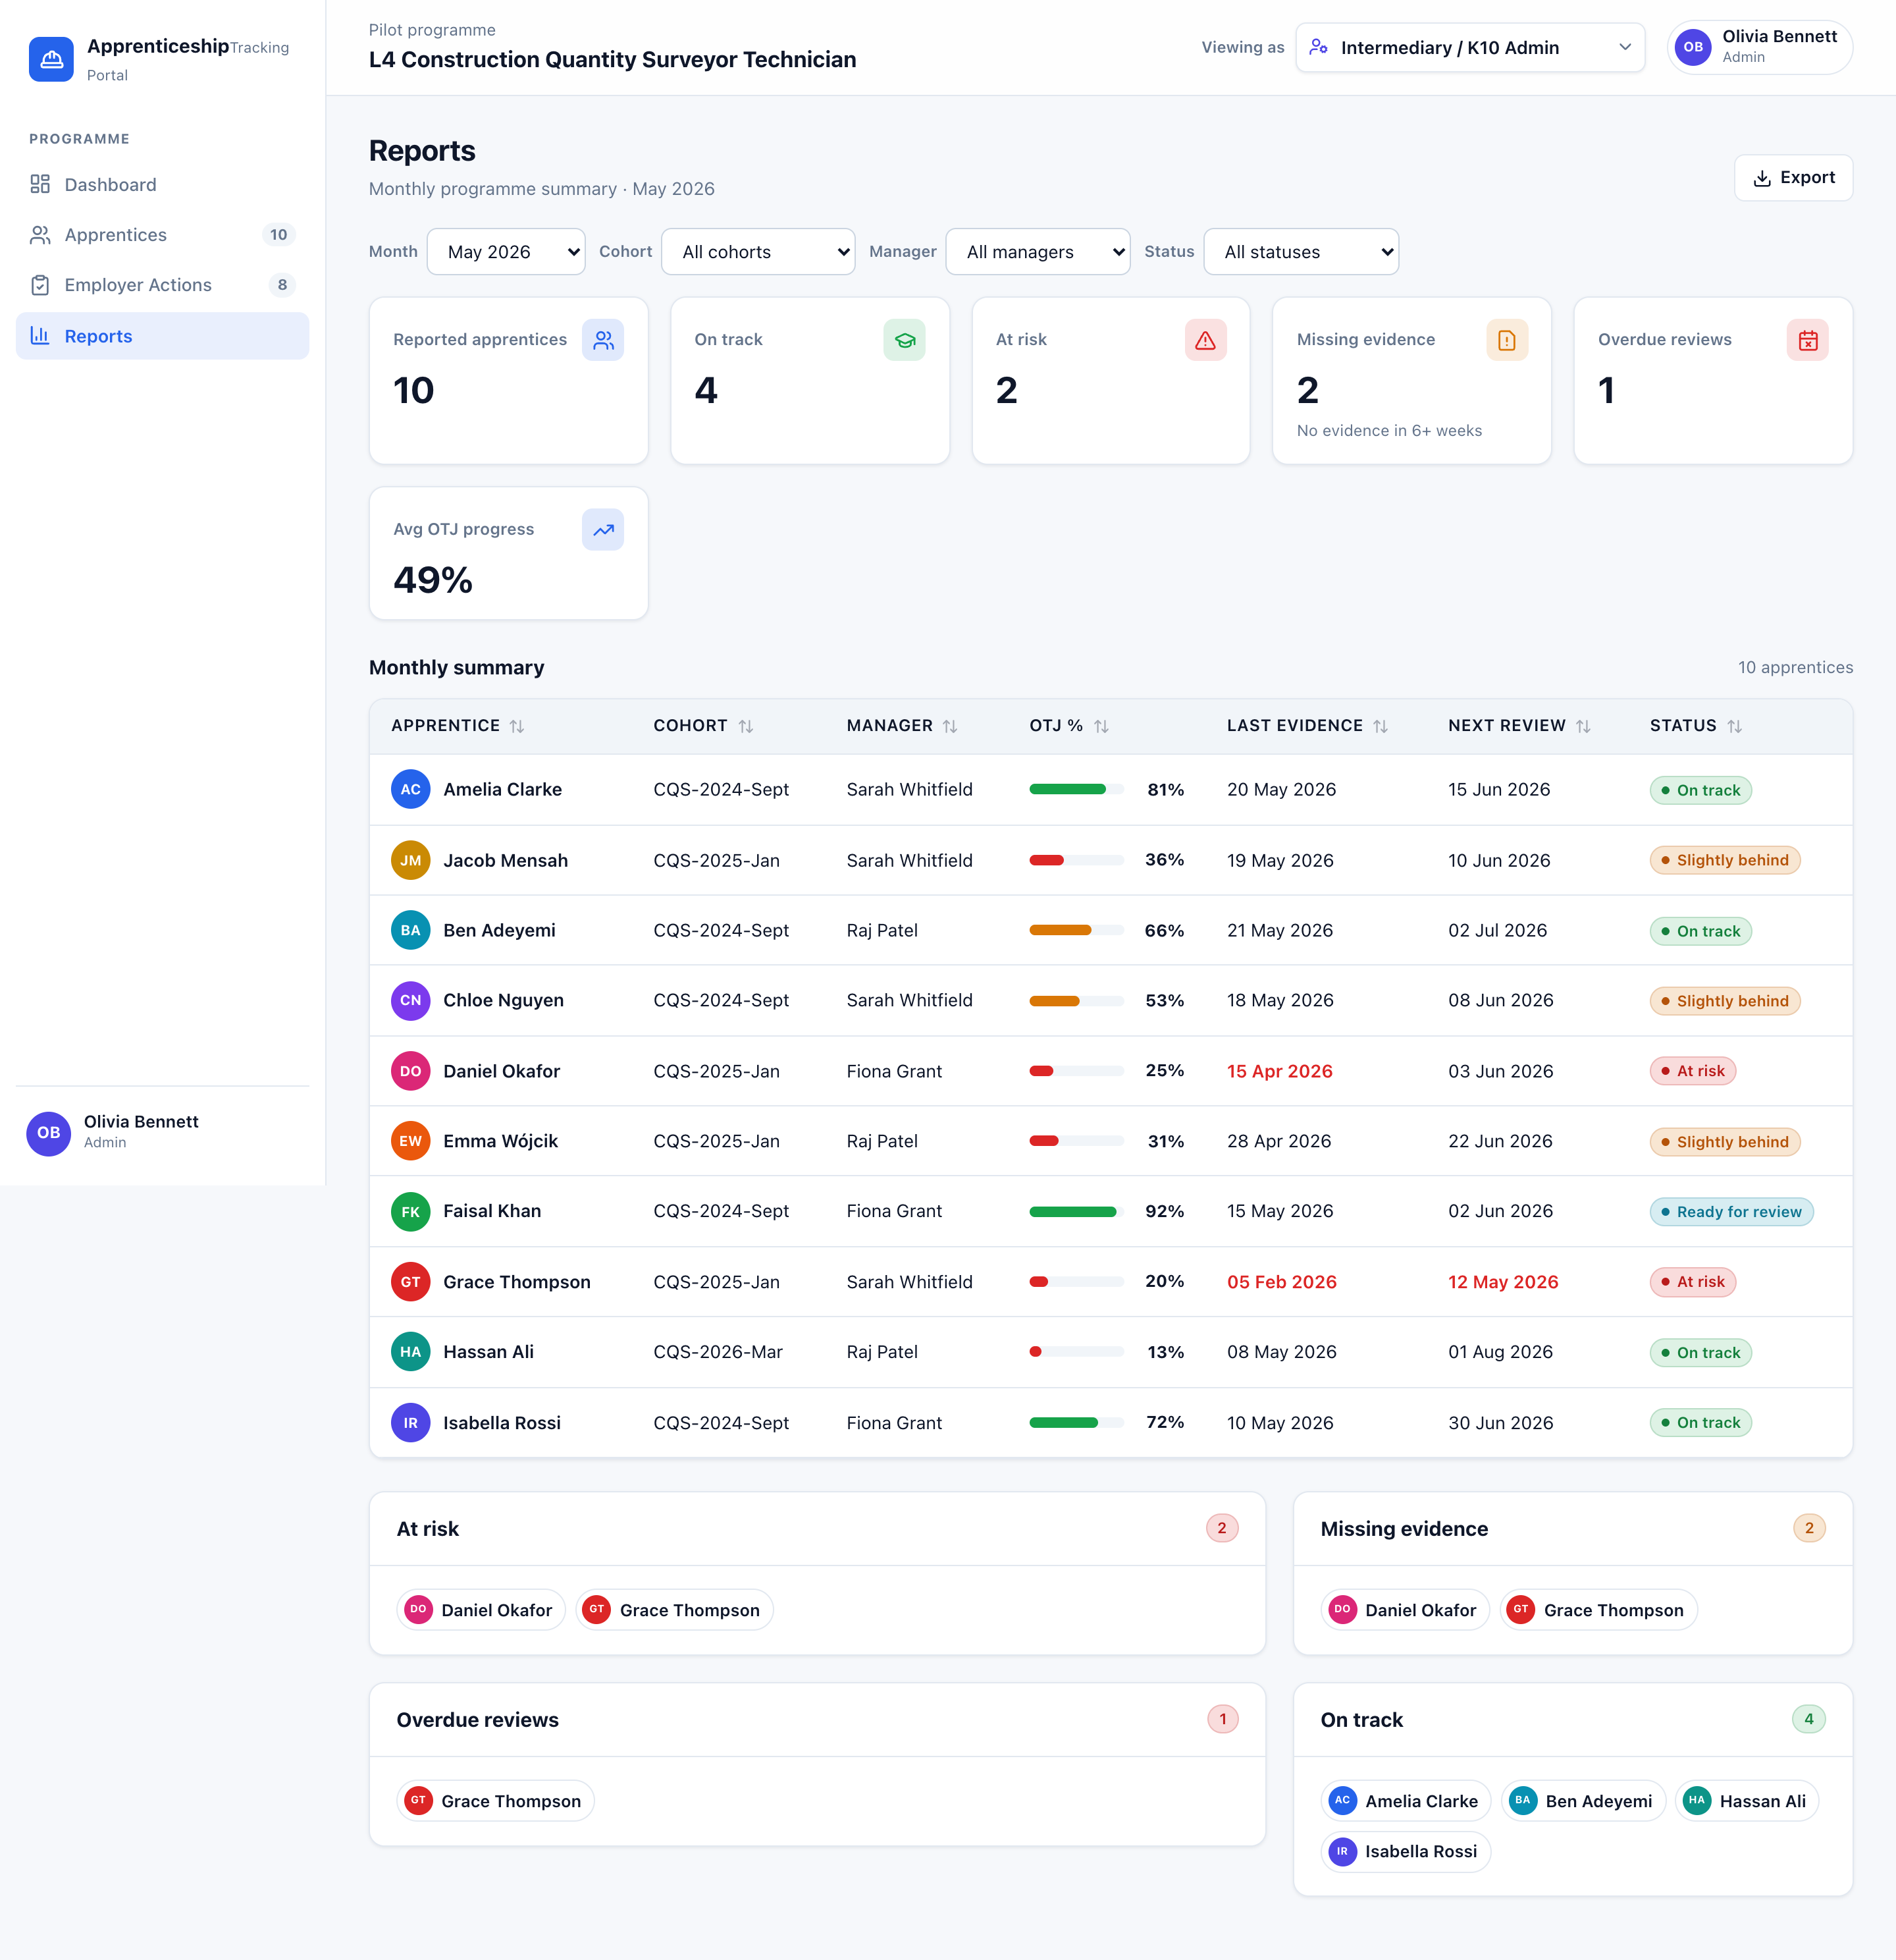Click Grace Thompson's overdue 12 May 2026 review date

(x=1503, y=1282)
